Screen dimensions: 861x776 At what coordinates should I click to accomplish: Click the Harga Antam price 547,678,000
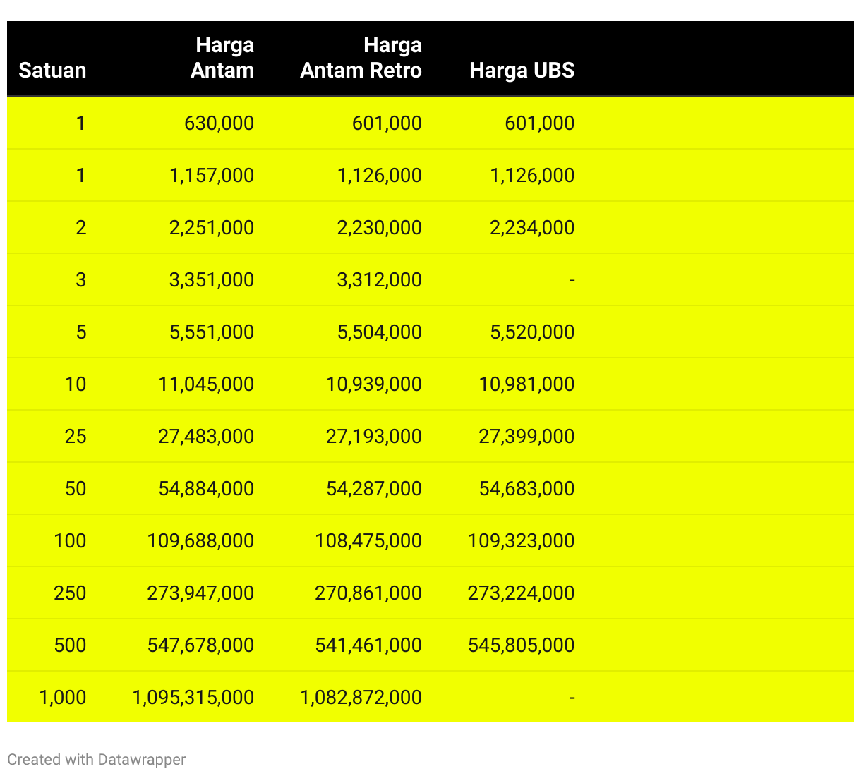point(200,645)
